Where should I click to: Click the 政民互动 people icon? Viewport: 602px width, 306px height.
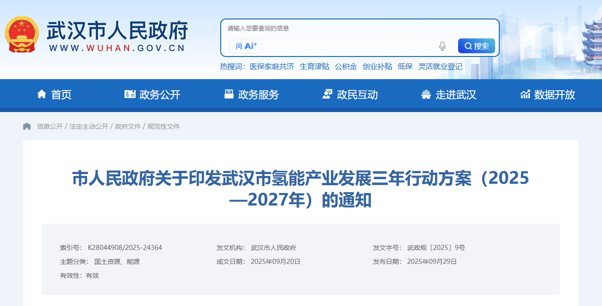[x=328, y=94]
